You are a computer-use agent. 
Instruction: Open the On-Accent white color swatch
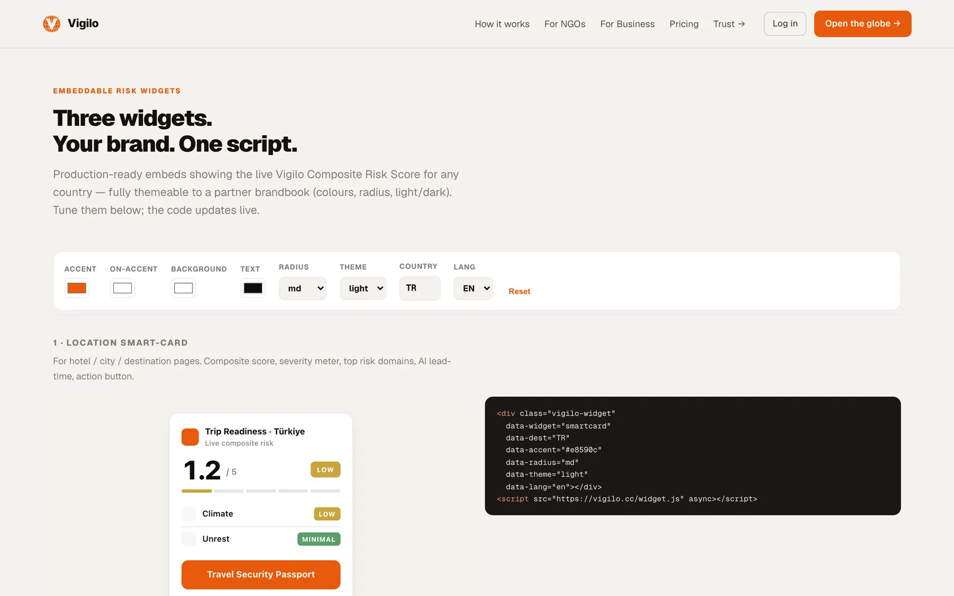122,288
